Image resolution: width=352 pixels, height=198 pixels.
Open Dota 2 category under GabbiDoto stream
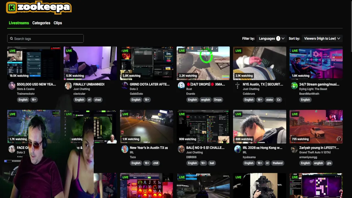[134, 89]
